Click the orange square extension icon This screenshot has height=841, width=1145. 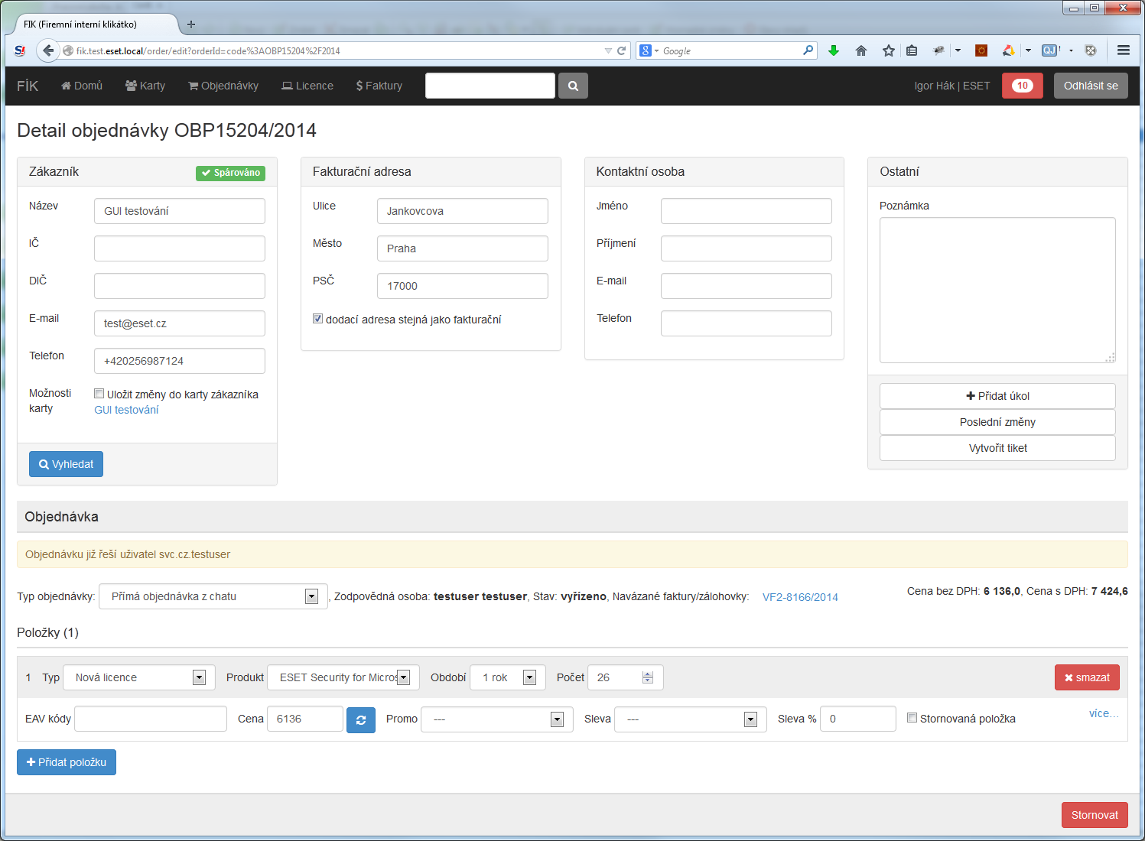[981, 50]
